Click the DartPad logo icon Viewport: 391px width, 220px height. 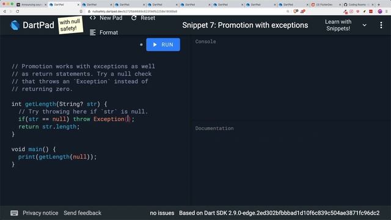point(15,25)
